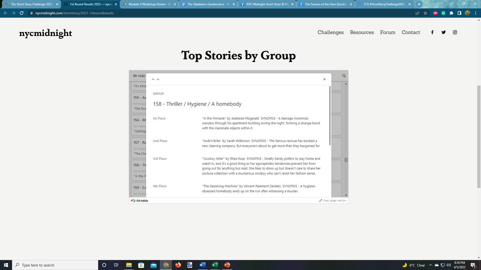481x270 pixels.
Task: Go to previous record with up chevron
Action: [153, 79]
